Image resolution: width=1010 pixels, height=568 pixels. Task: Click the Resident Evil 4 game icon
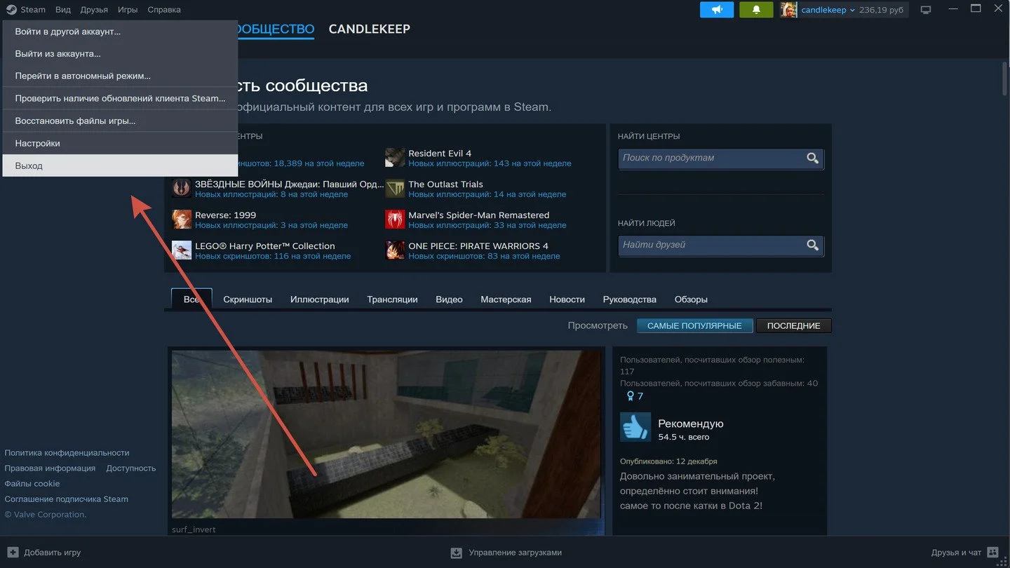[395, 158]
